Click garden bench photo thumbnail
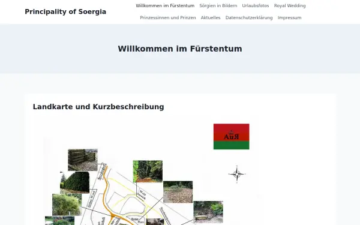The height and width of the screenshot is (225, 360). (208, 212)
